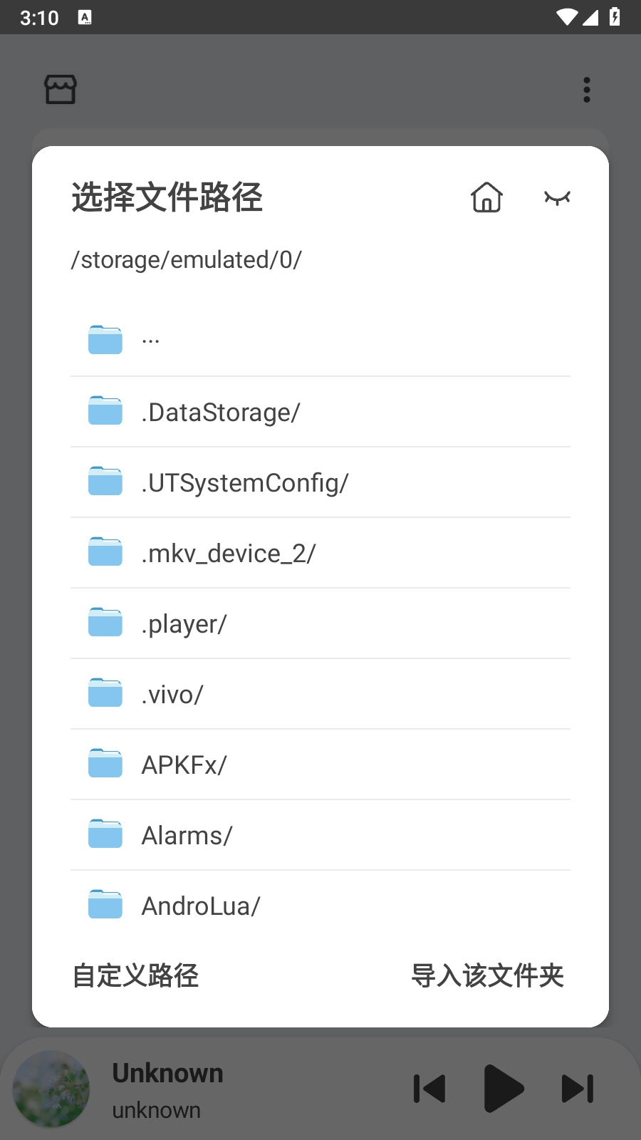This screenshot has width=641, height=1140.
Task: Open the .UTSystemConfig folder
Action: coord(320,482)
